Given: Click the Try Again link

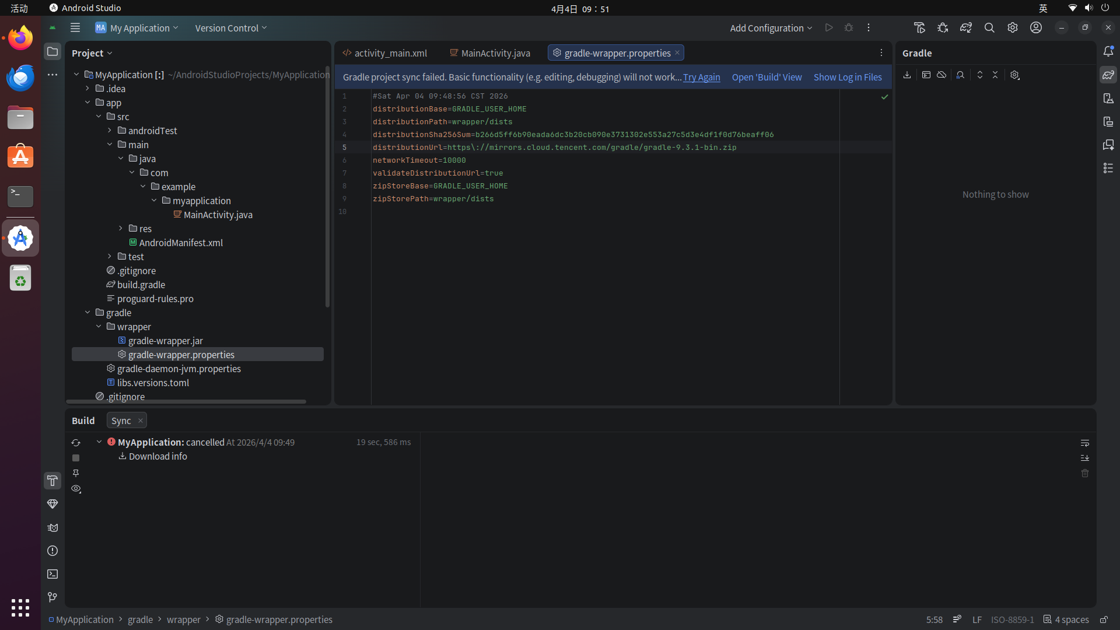Looking at the screenshot, I should click(x=701, y=77).
